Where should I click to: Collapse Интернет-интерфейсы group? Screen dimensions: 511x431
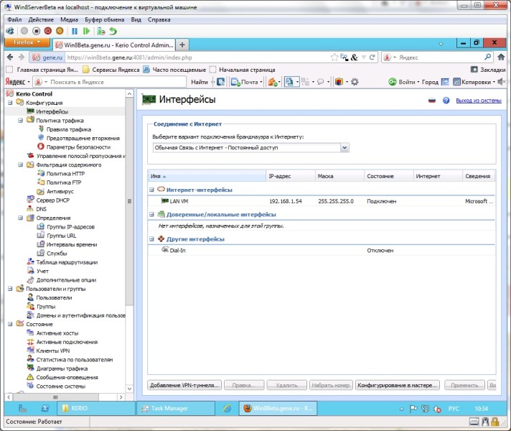tap(151, 190)
